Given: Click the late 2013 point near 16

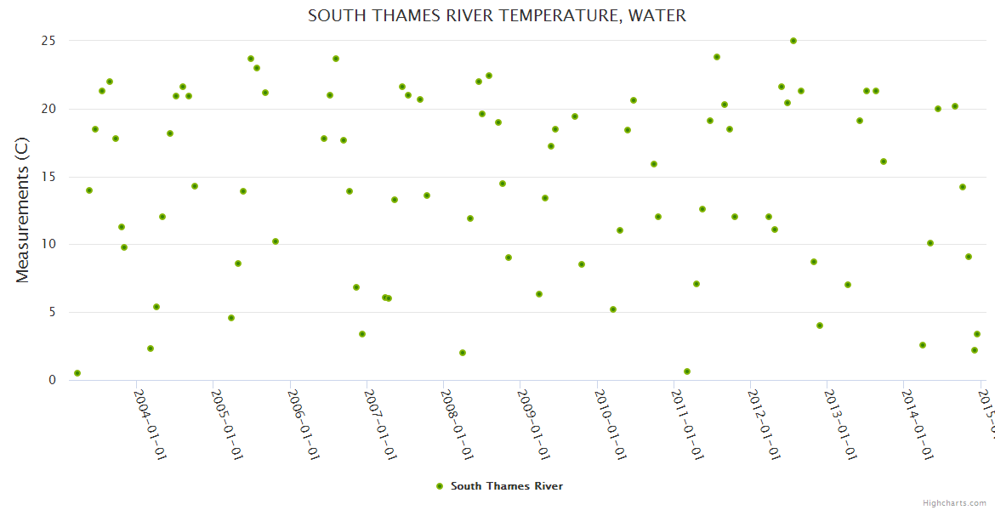Looking at the screenshot, I should 884,161.
